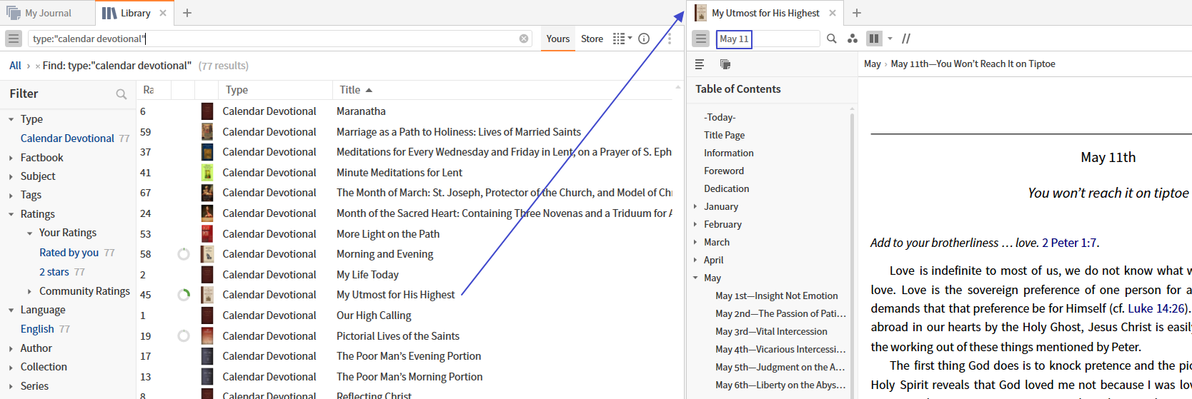Filter by Rated by you

(x=69, y=253)
